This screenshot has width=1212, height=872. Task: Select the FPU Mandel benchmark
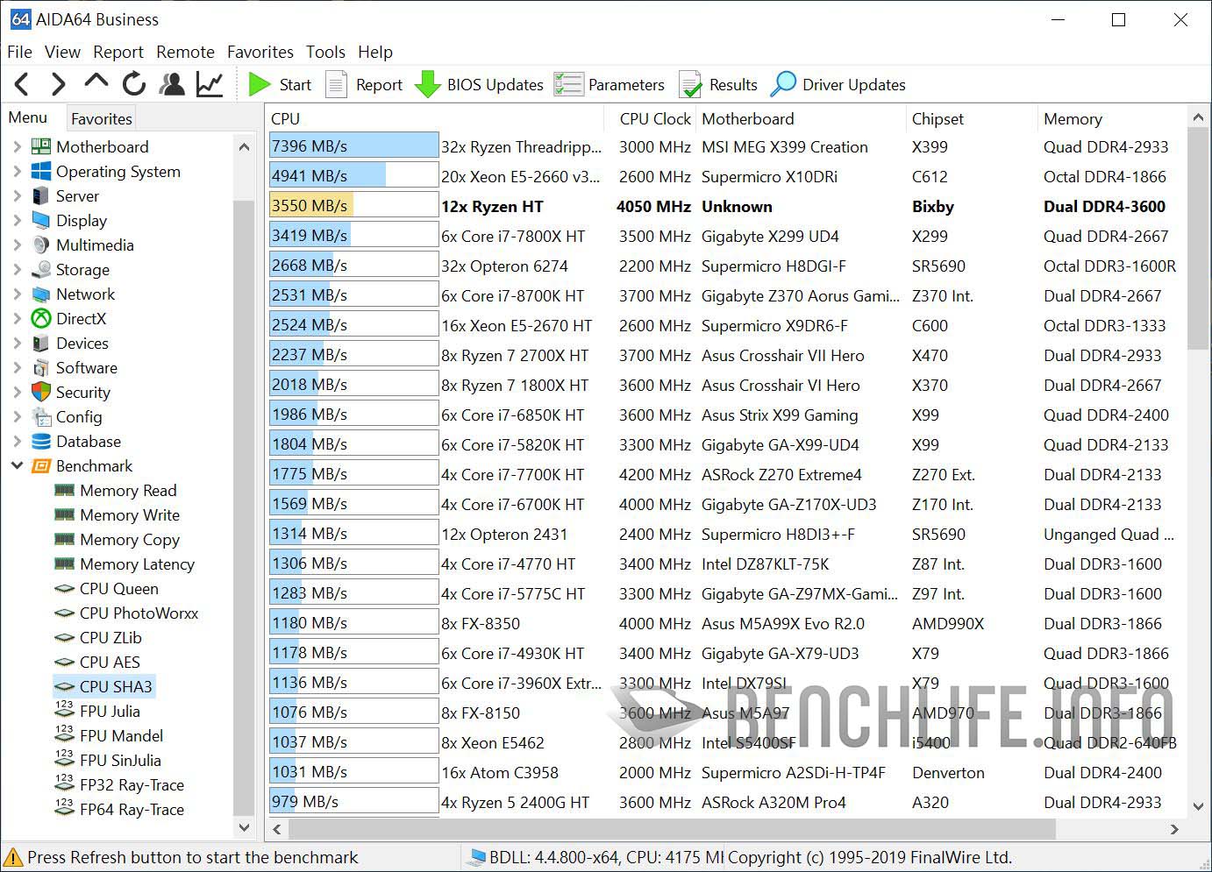coord(120,735)
